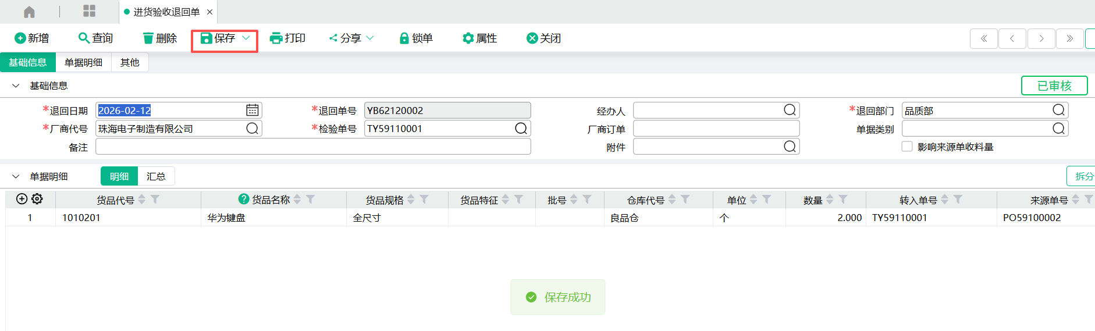Open the app grid menu icon

pyautogui.click(x=89, y=11)
